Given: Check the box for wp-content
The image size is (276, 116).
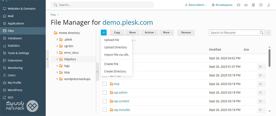Looking at the screenshot, I should pos(105,101).
